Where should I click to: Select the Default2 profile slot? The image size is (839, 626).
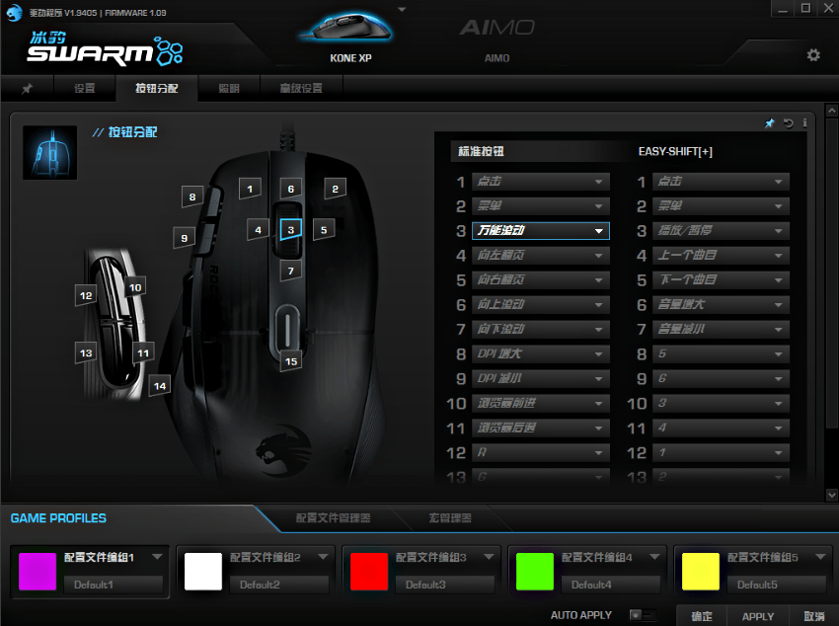click(x=278, y=585)
